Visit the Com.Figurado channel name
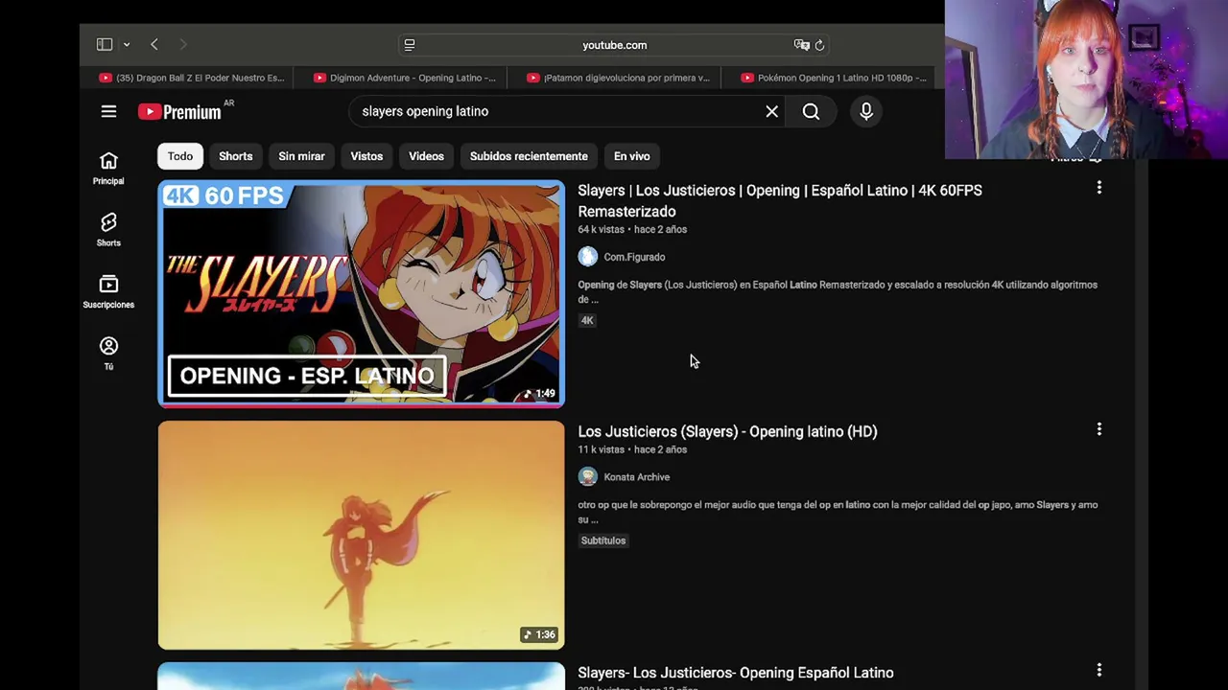 click(634, 257)
